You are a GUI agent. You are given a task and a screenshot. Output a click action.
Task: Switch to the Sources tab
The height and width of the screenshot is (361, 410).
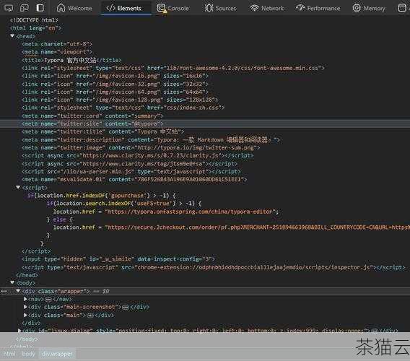coord(220,8)
